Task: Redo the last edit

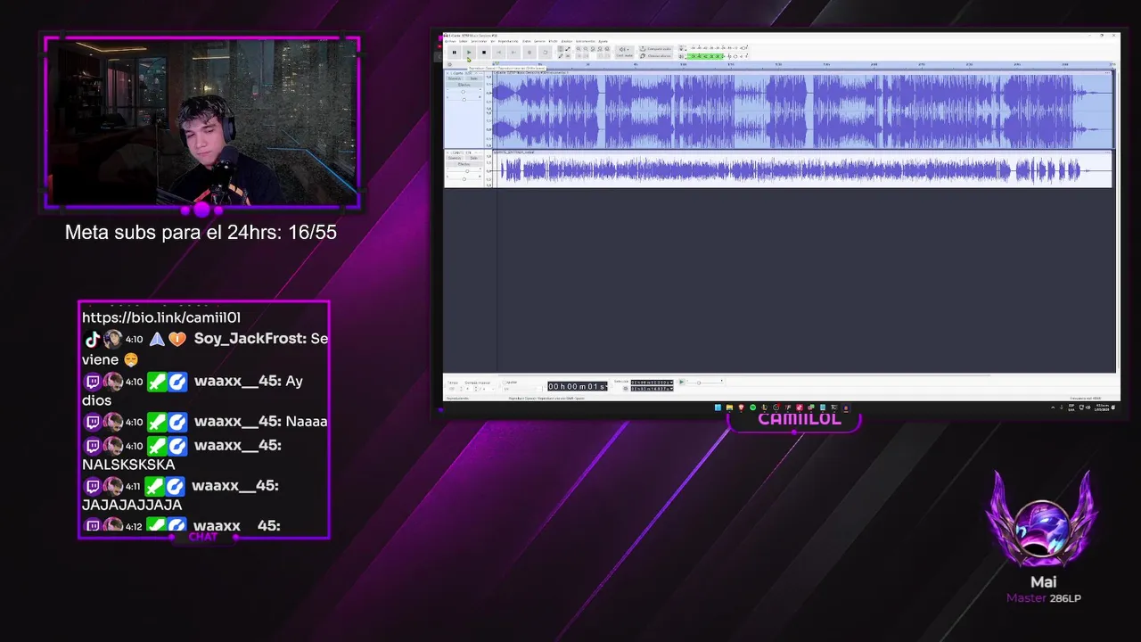Action: 607,56
